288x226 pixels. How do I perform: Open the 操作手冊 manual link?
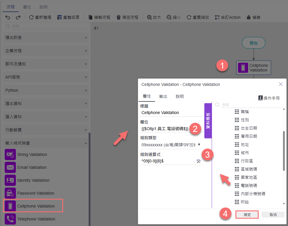[x=269, y=98]
